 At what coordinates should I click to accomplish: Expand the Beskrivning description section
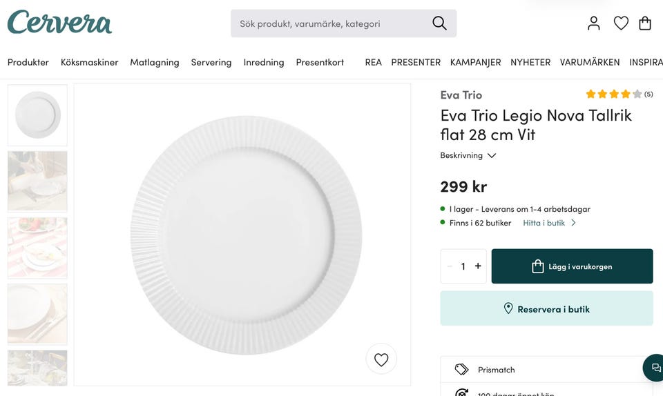(468, 156)
